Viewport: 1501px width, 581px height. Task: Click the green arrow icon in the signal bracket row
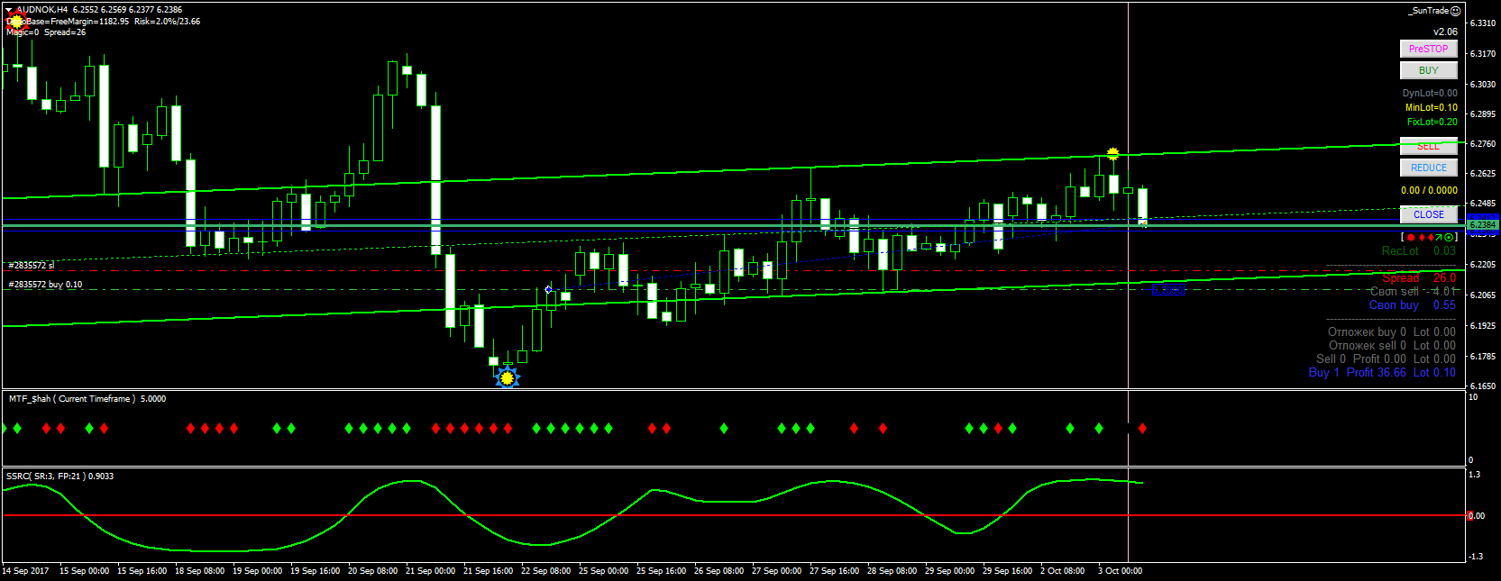tap(1439, 238)
